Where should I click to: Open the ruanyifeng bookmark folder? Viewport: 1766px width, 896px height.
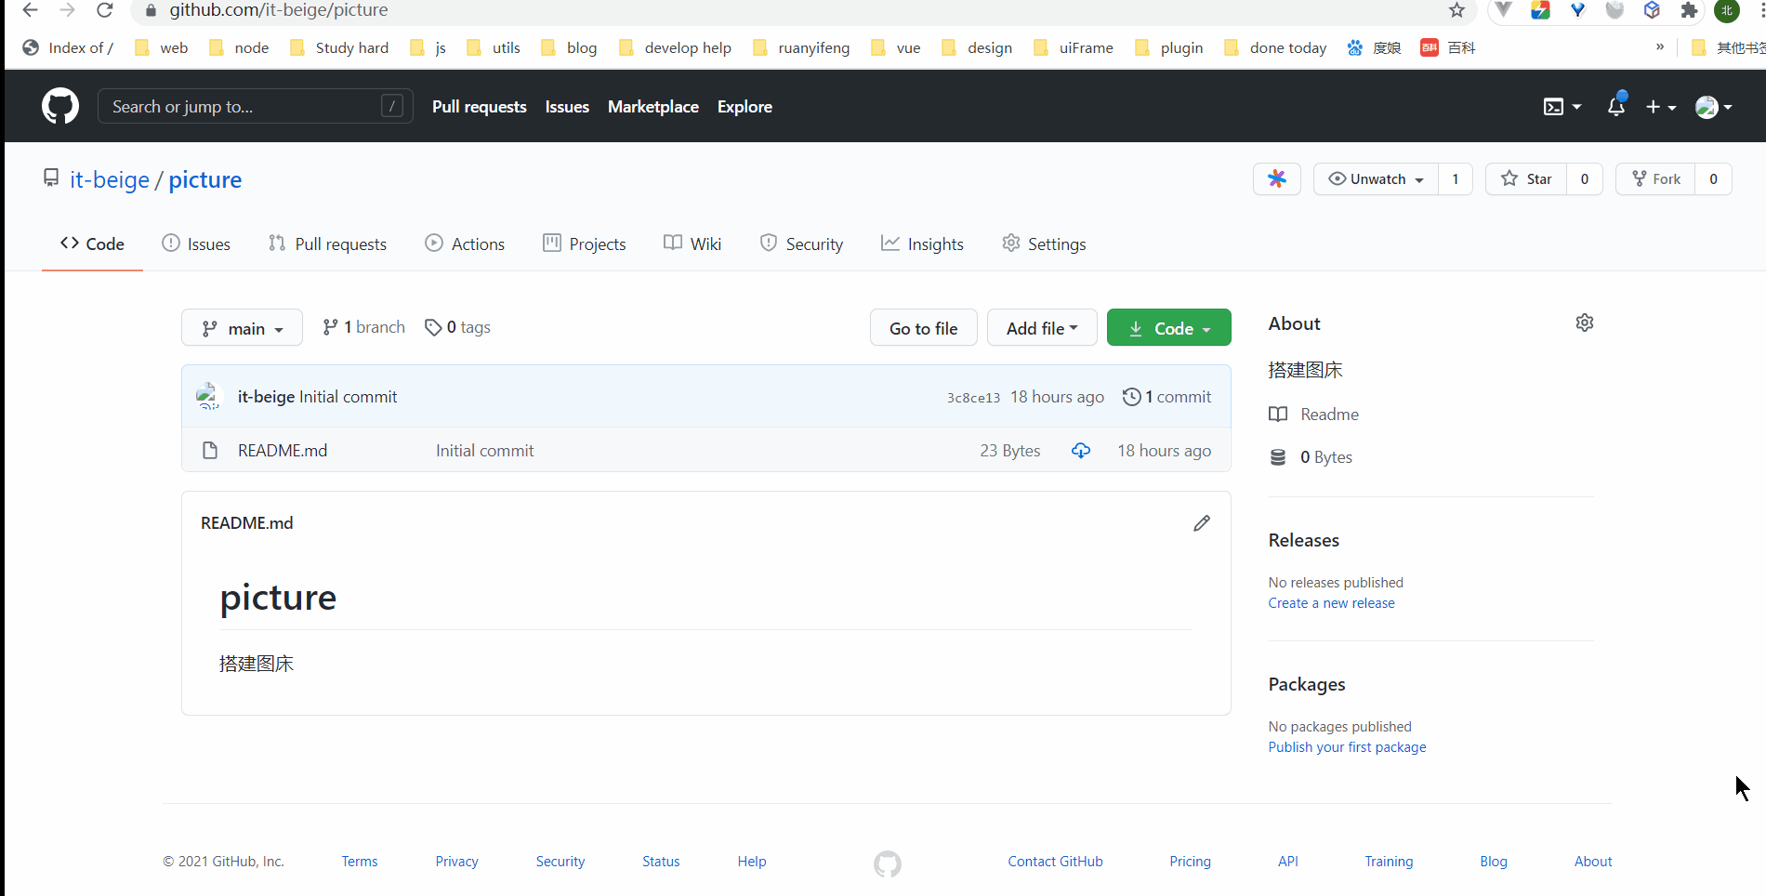[x=801, y=47]
